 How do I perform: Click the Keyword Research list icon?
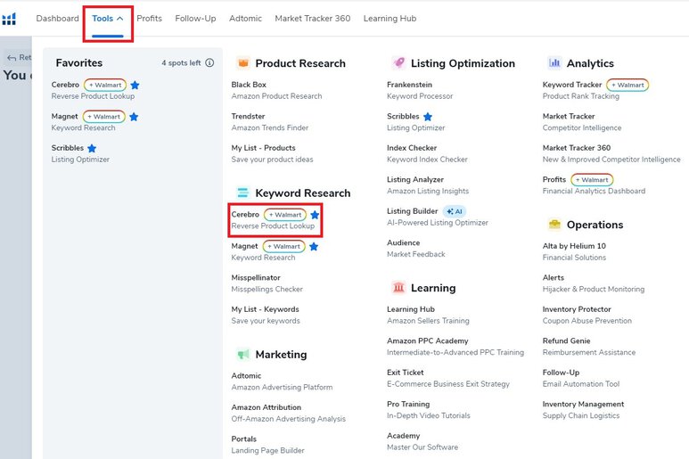click(242, 193)
